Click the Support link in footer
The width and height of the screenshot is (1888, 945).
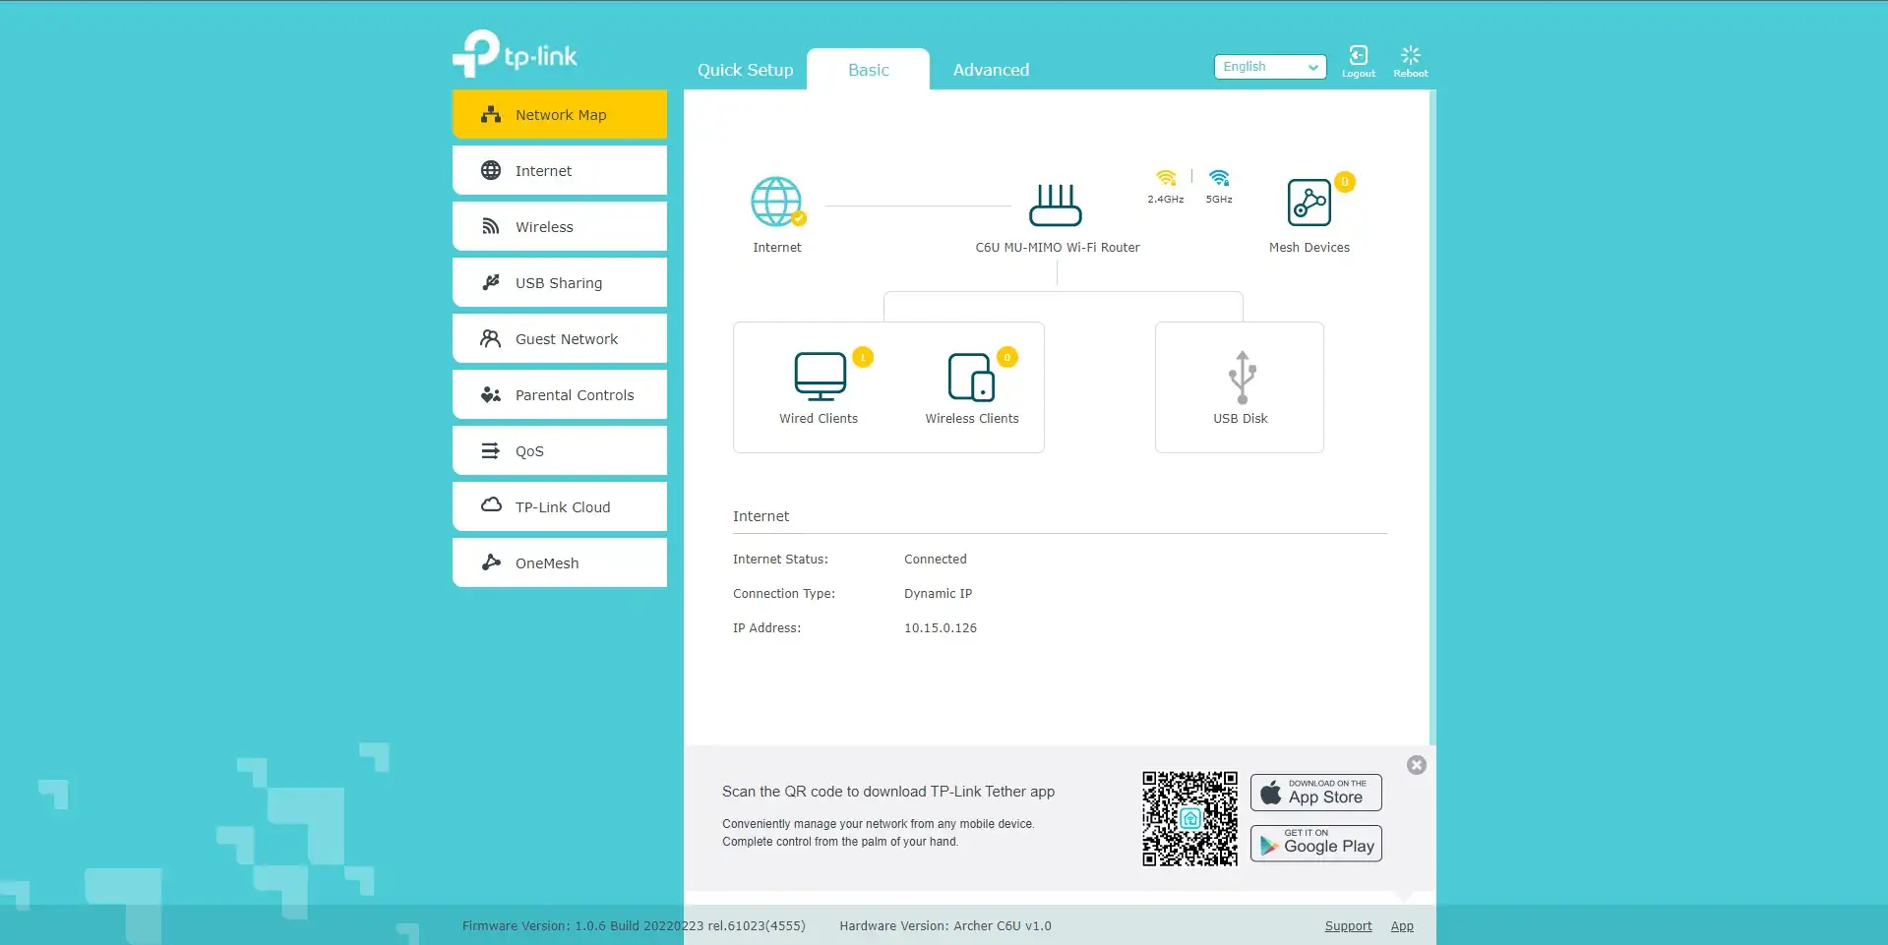[x=1348, y=926]
